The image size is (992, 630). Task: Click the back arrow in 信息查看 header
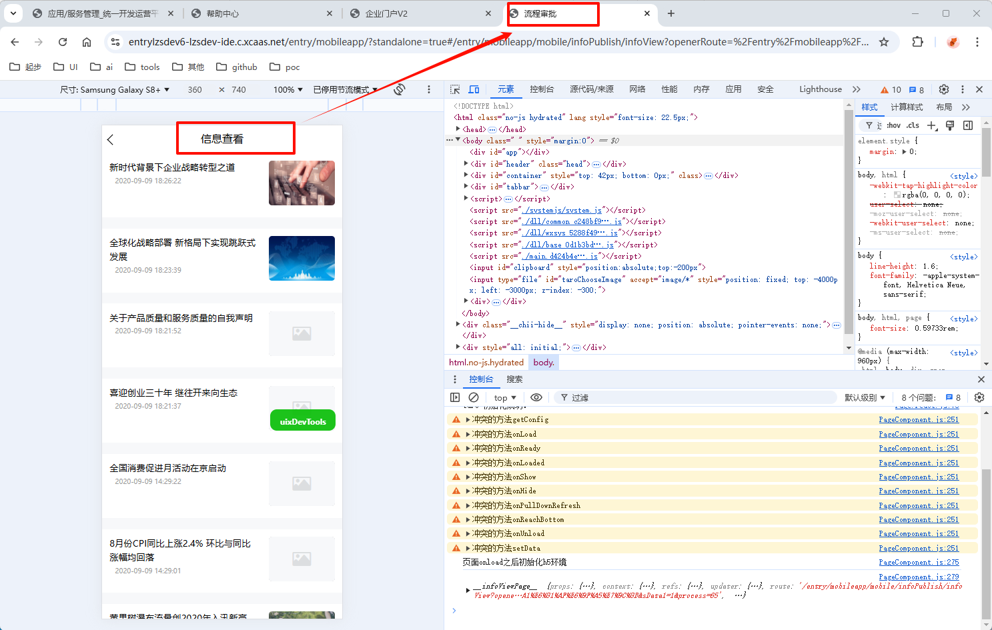111,139
